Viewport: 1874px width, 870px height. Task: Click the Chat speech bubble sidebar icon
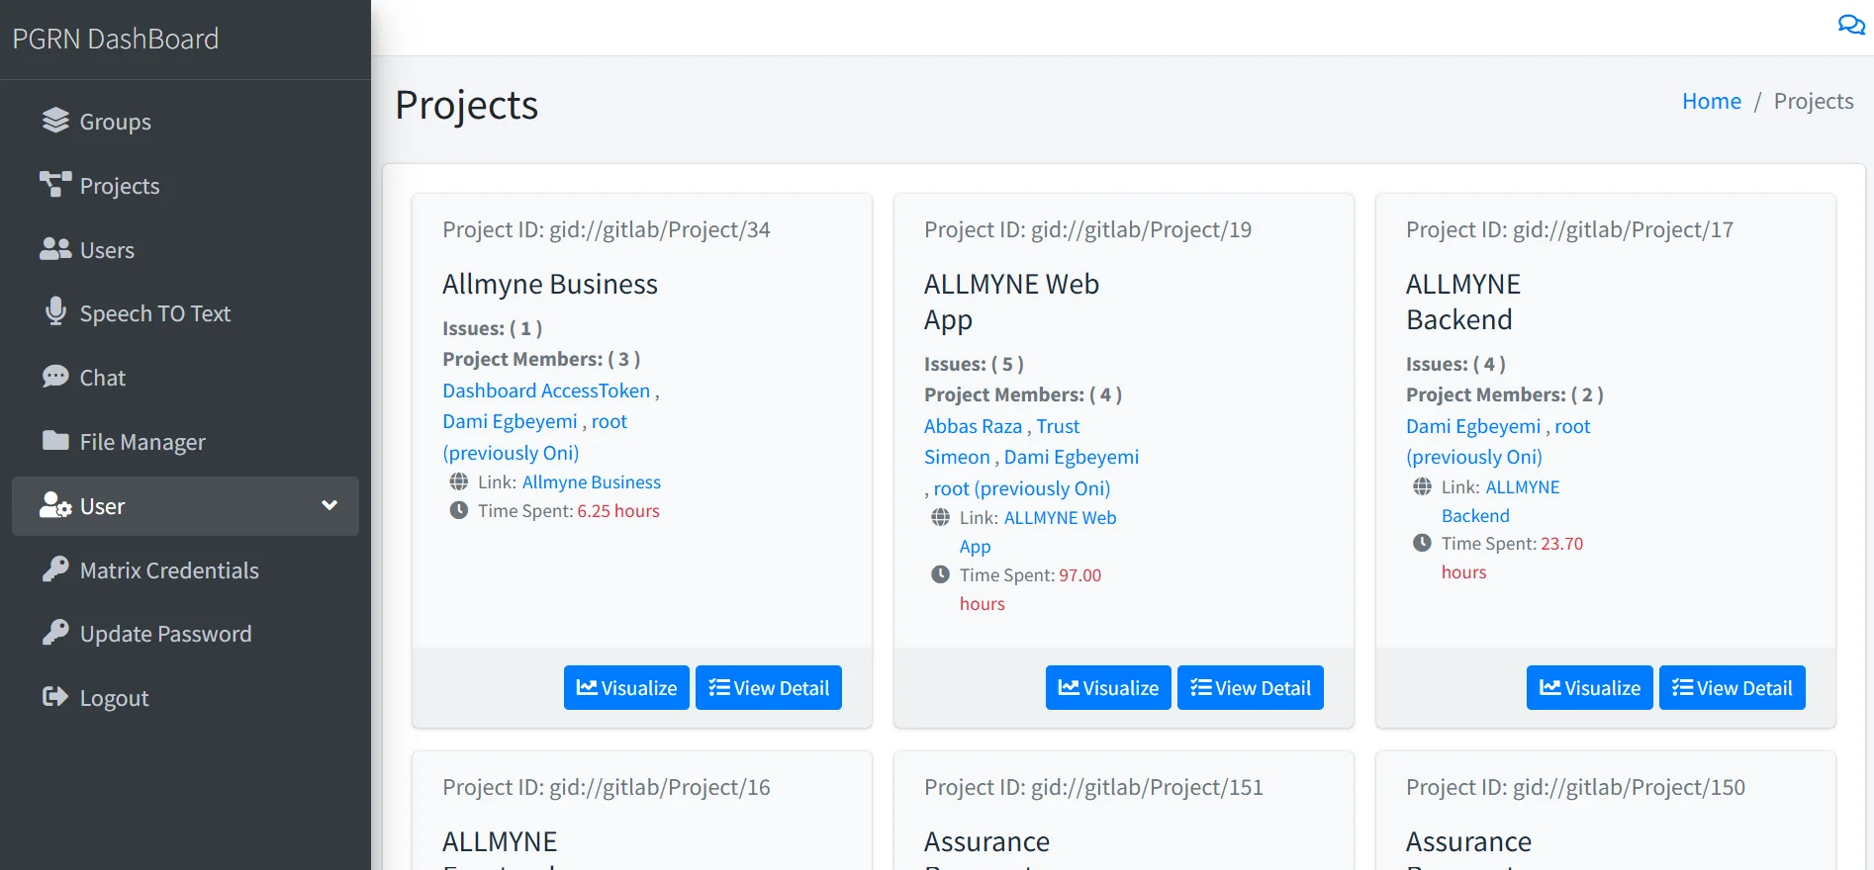pyautogui.click(x=55, y=377)
